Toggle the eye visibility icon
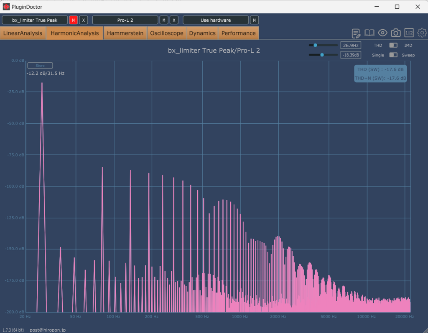The image size is (428, 333). click(x=382, y=33)
